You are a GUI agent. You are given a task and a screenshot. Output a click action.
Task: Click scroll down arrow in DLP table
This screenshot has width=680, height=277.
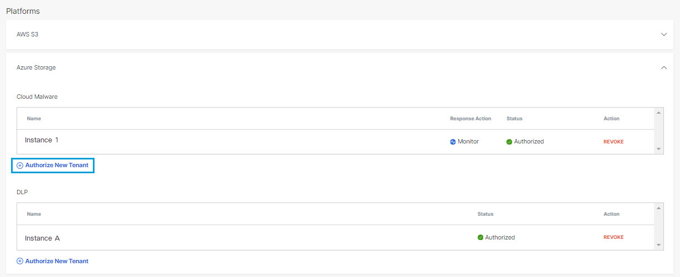click(658, 245)
